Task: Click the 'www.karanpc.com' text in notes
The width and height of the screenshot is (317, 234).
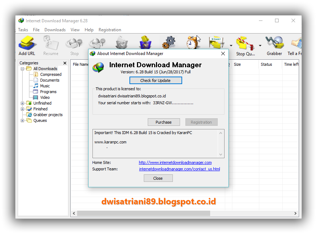Action: click(x=110, y=142)
